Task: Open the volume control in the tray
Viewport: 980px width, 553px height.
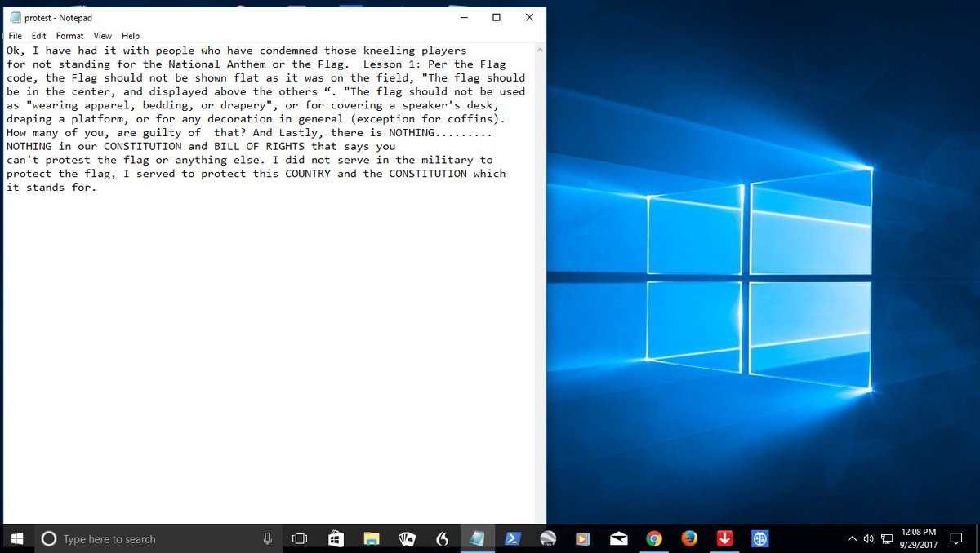Action: coord(868,538)
